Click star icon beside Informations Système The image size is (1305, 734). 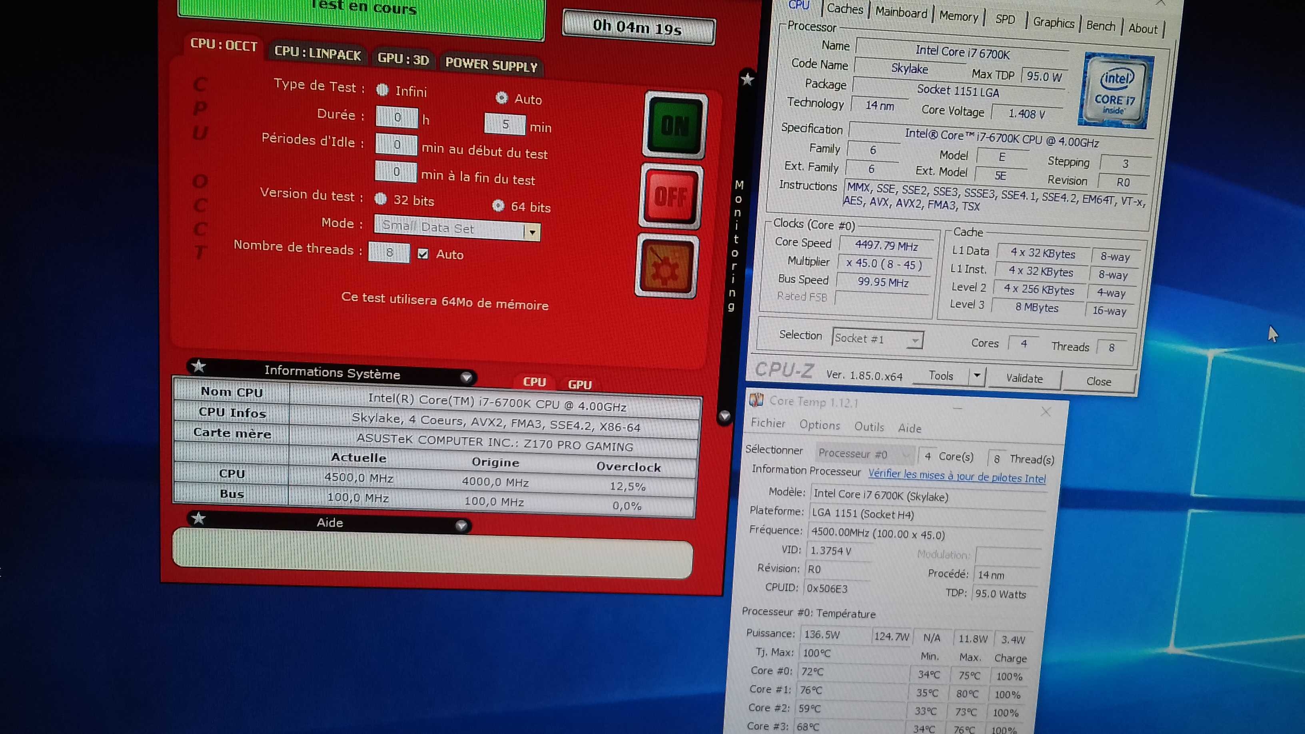coord(199,366)
